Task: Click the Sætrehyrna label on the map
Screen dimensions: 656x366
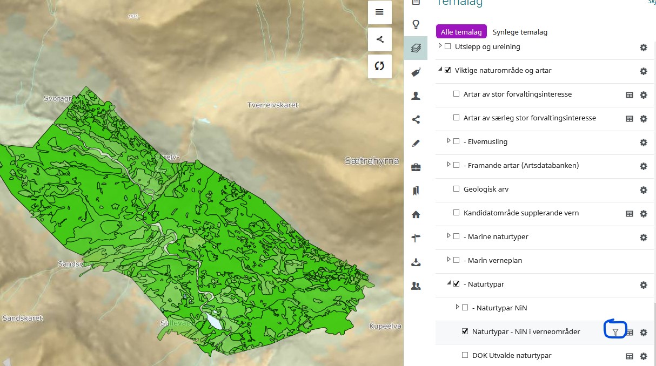Action: tap(372, 161)
